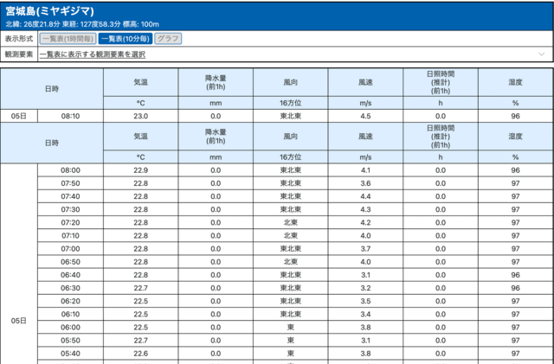Screen dimensions: 554x364
Task: Click humidity 96 in the 08:00 row
Action: 515,170
